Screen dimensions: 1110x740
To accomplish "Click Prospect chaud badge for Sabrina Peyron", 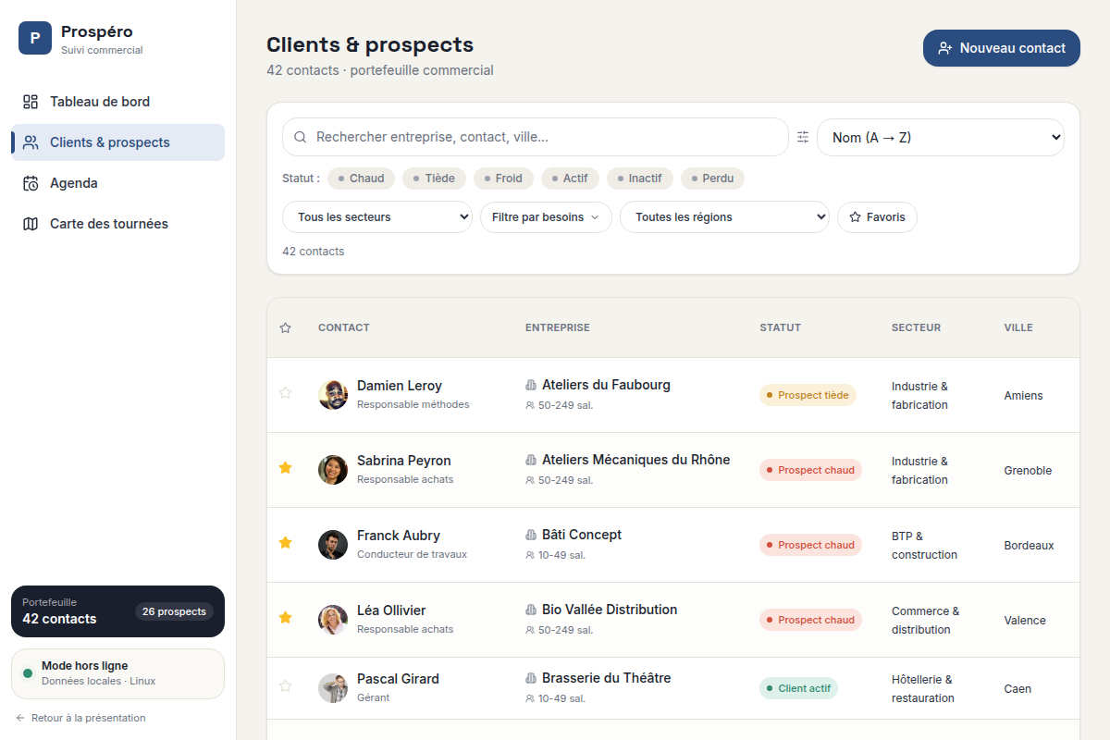I will point(810,470).
